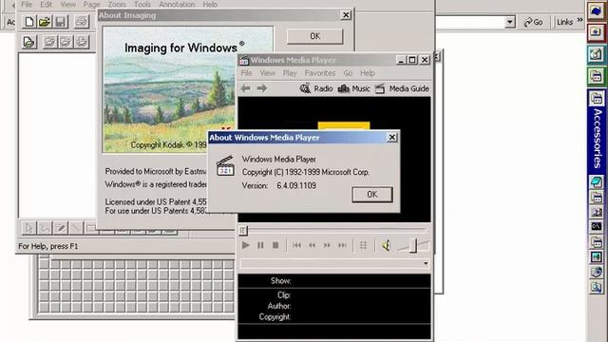The width and height of the screenshot is (608, 342).
Task: Open the Zoom menu in Imaging window
Action: coord(117,5)
